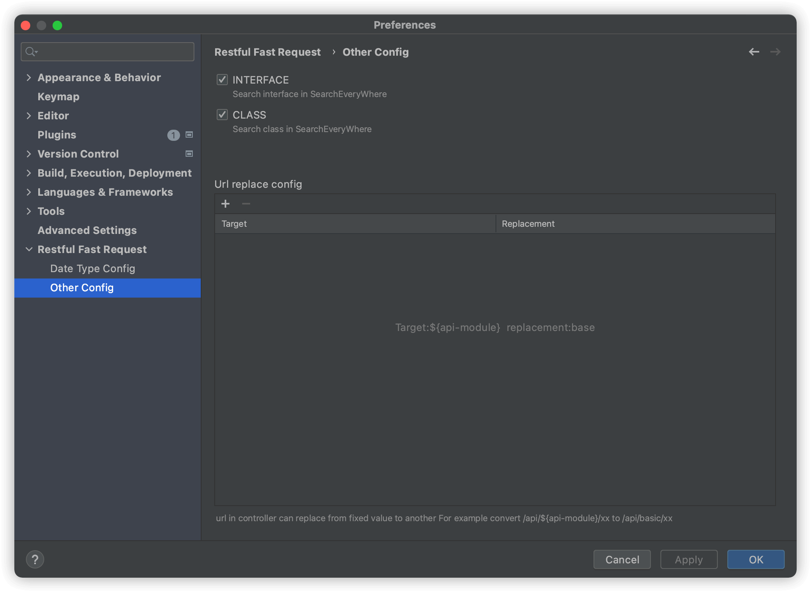The width and height of the screenshot is (811, 592).
Task: Select Keymap in the settings list
Action: point(58,97)
